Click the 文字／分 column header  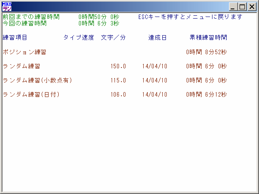[113, 38]
